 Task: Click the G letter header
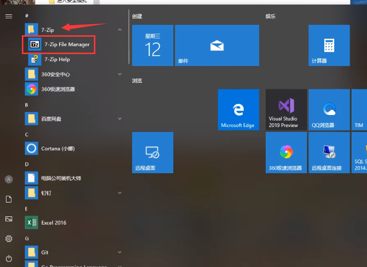(x=27, y=239)
